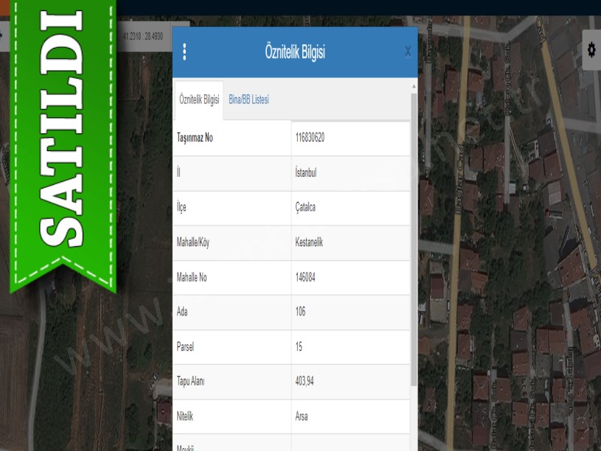
Task: Close the Öznitelik Bilgisi panel
Action: pos(408,52)
